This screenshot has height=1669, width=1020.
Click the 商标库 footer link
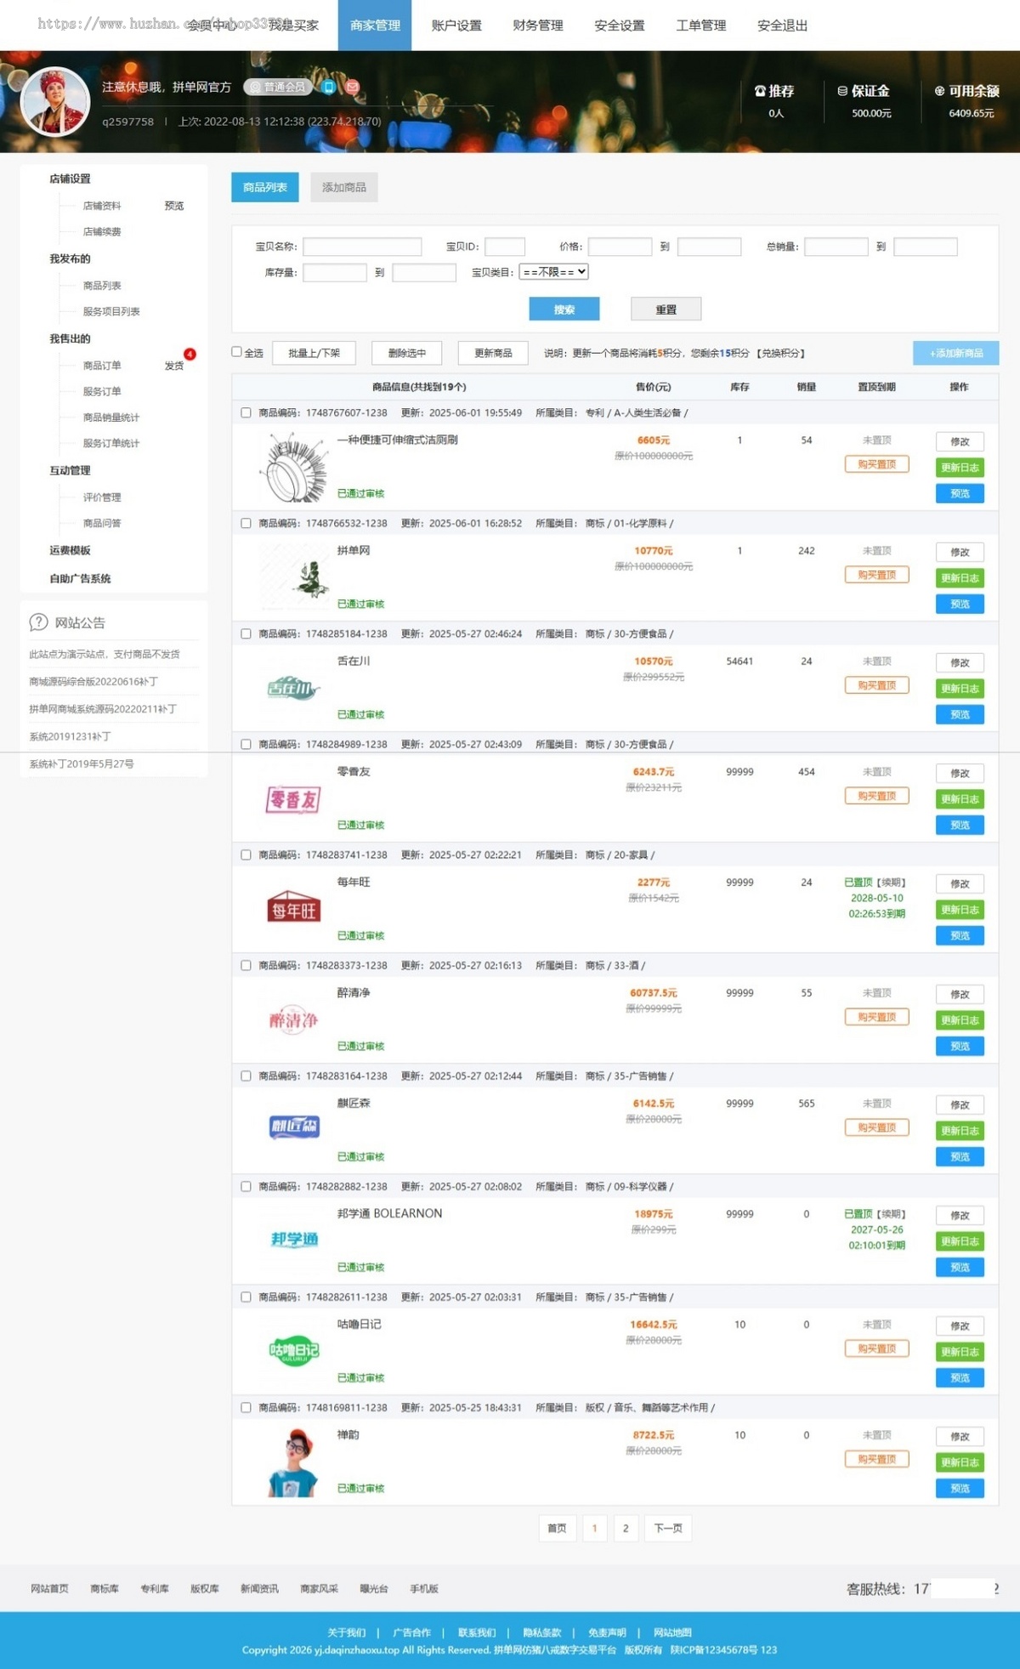(105, 1588)
